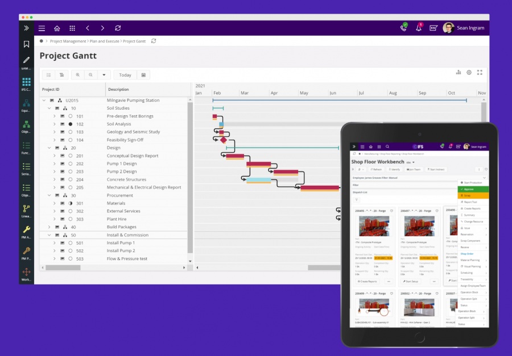Open the hamburger menu in Project Gantt header
This screenshot has height=356, width=512.
(x=42, y=28)
